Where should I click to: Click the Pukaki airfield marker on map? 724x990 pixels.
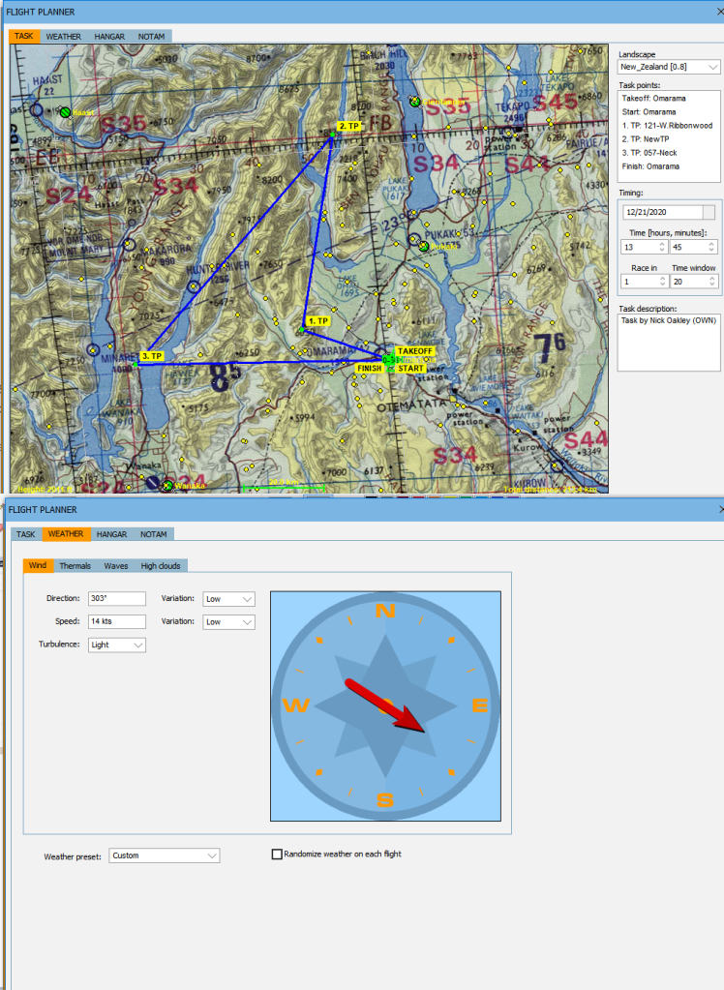(423, 246)
